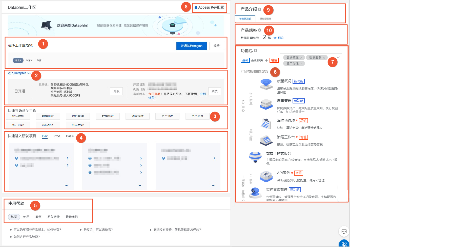Image resolution: width=452 pixels, height=247 pixels.
Task: Open top project chevron in leftmost project card
Action: point(68,158)
